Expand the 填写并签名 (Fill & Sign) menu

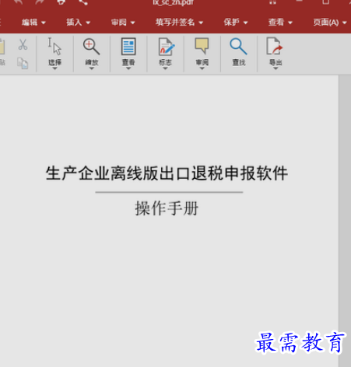click(x=179, y=23)
